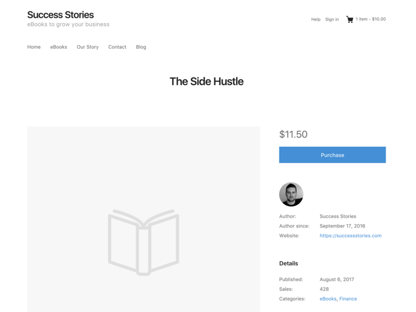Screen dimensions: 416x312
Task: Open the shopping cart icon
Action: (x=350, y=19)
